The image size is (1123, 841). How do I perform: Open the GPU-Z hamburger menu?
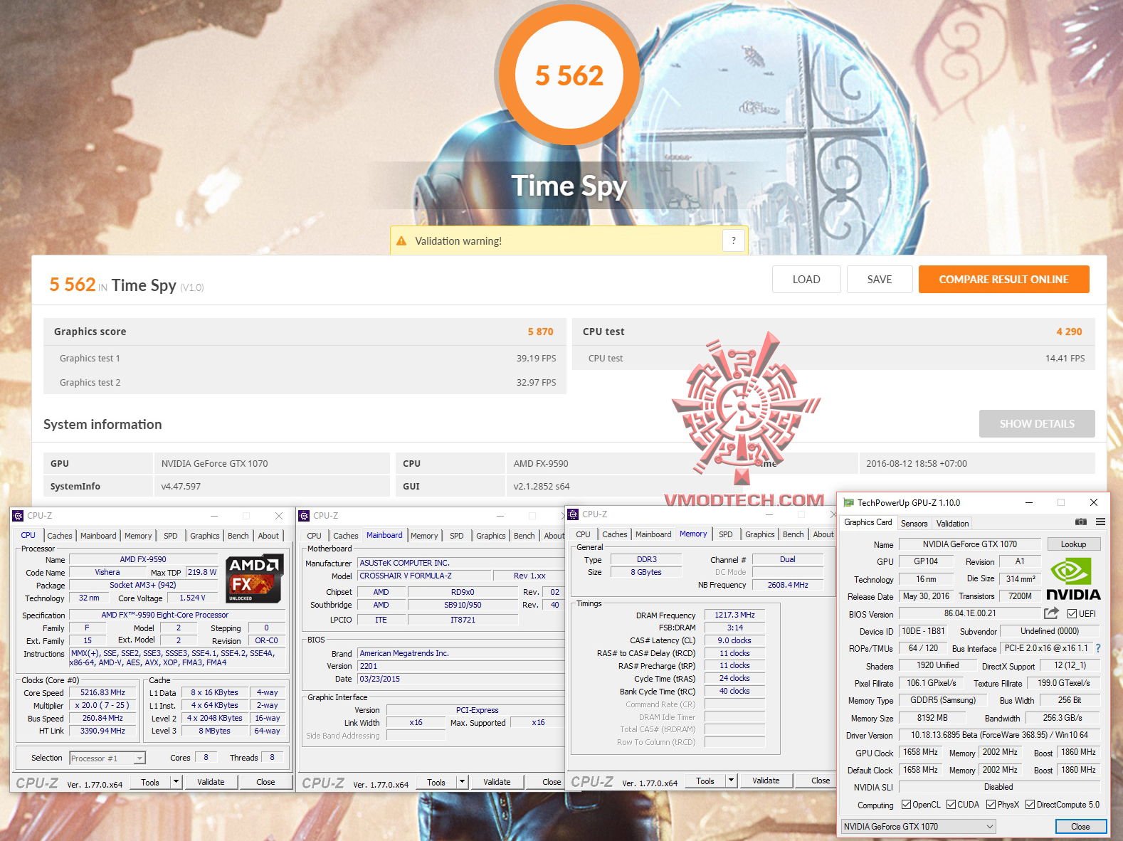[1100, 522]
